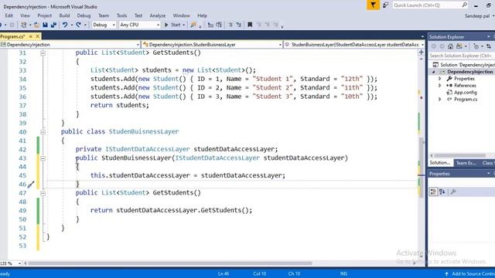495x278 pixels.
Task: Click the Save icon in the toolbar
Action: pos(45,25)
